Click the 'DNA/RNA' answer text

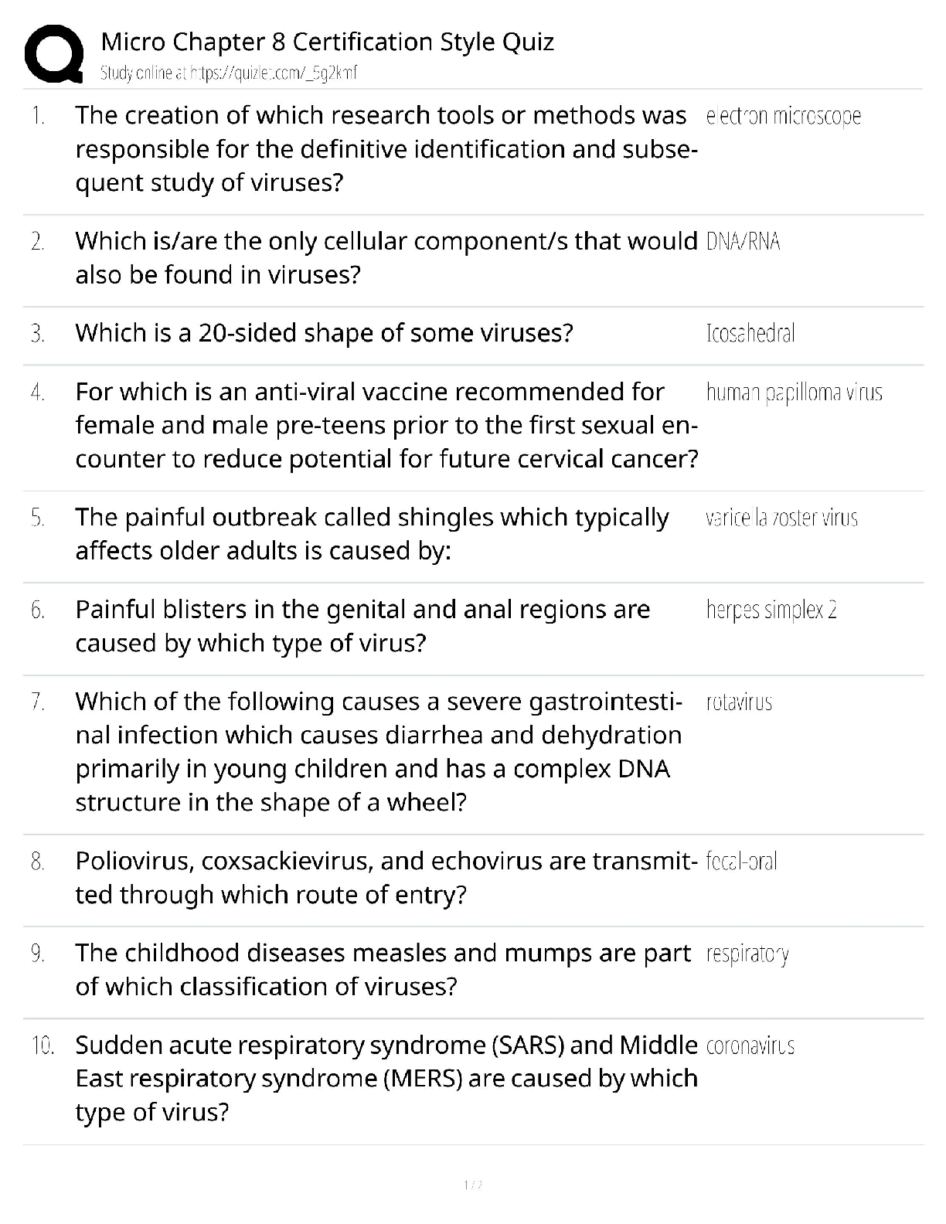[x=743, y=242]
